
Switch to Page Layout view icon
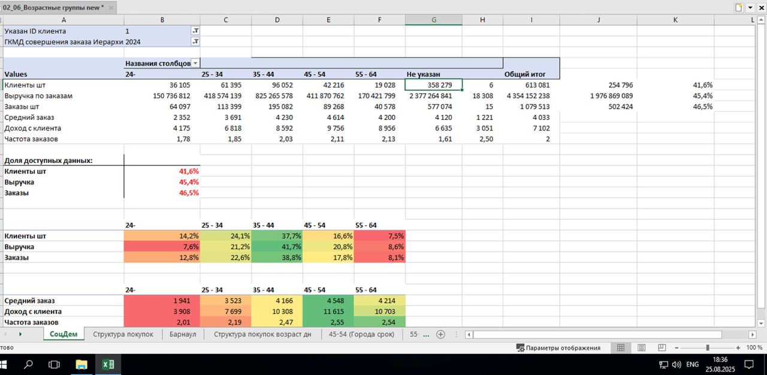pos(641,348)
